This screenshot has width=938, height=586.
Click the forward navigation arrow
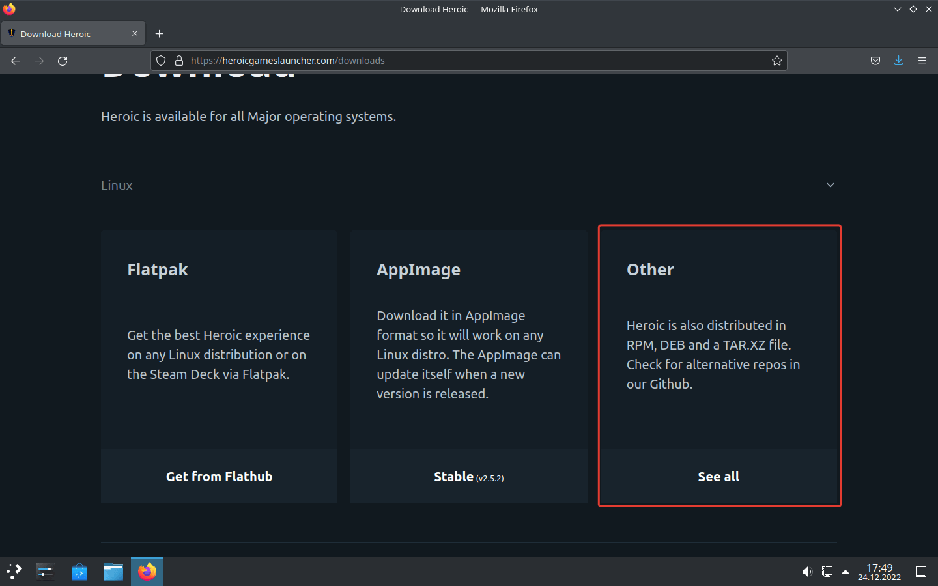39,61
